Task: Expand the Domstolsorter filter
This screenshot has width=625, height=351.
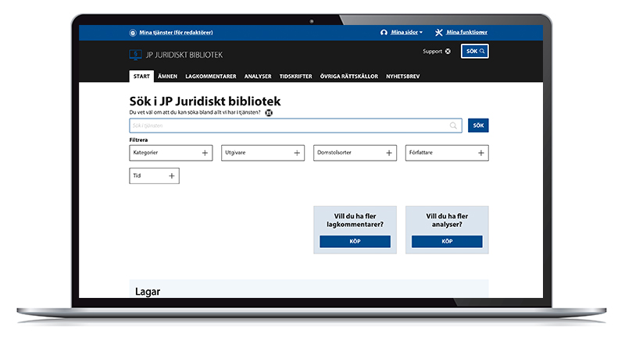Action: click(x=355, y=153)
